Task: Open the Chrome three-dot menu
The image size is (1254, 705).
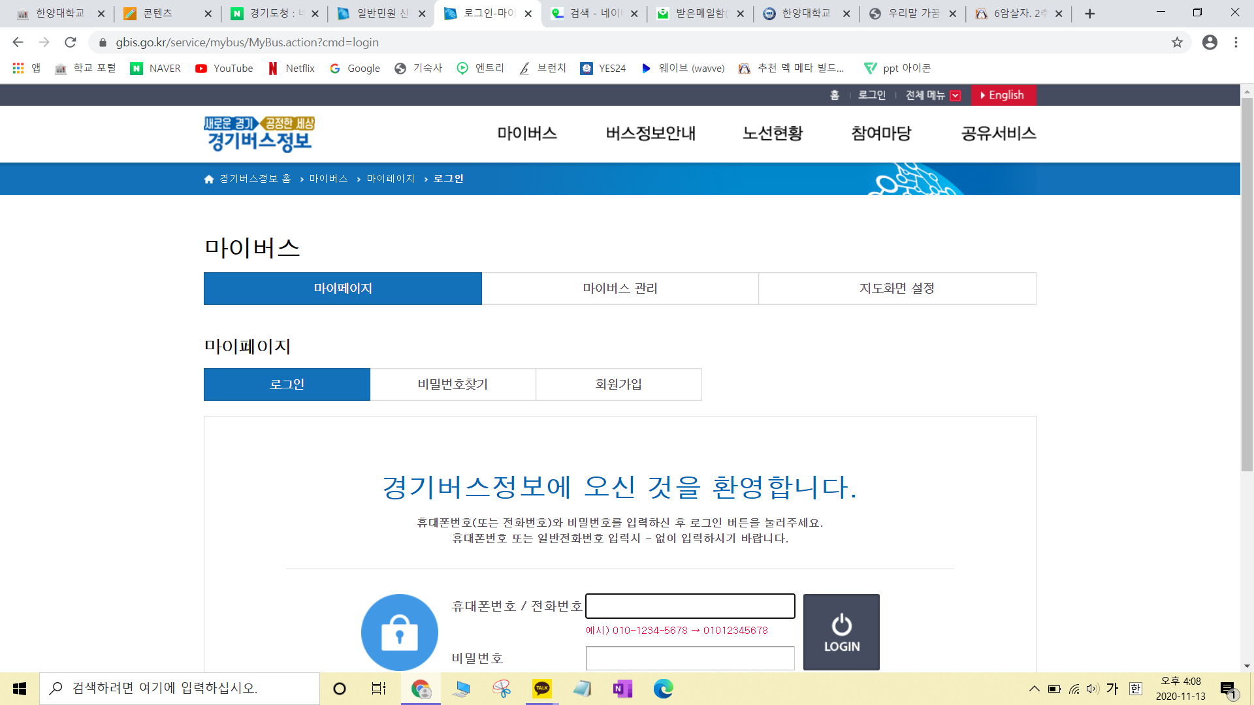Action: pyautogui.click(x=1236, y=42)
